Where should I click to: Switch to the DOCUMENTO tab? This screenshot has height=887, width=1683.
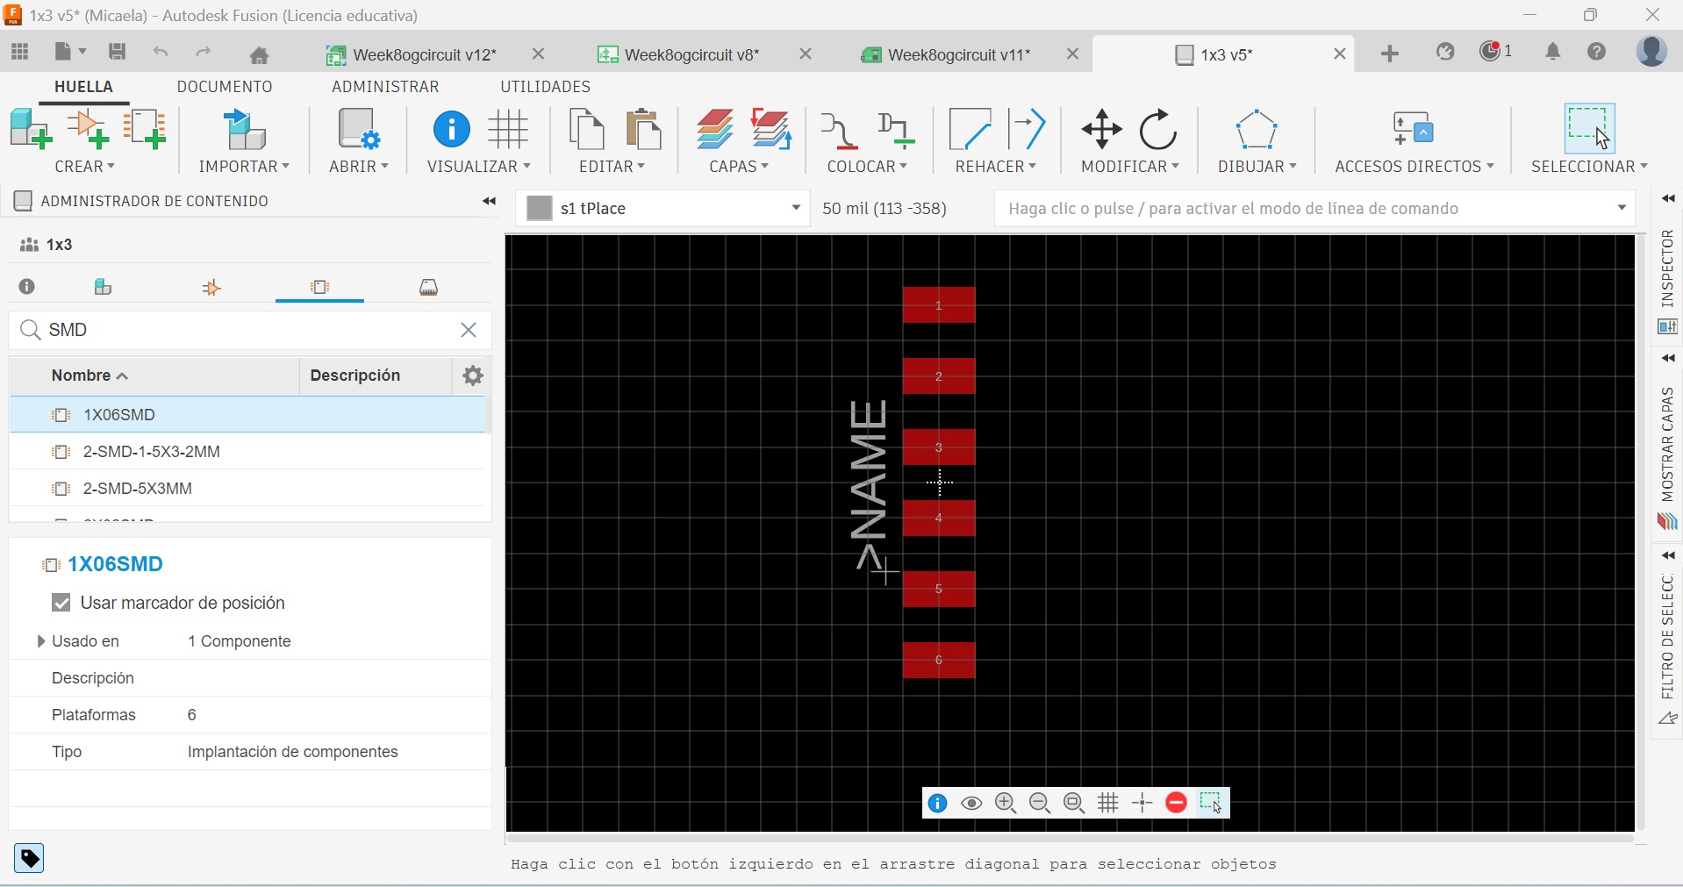(226, 86)
